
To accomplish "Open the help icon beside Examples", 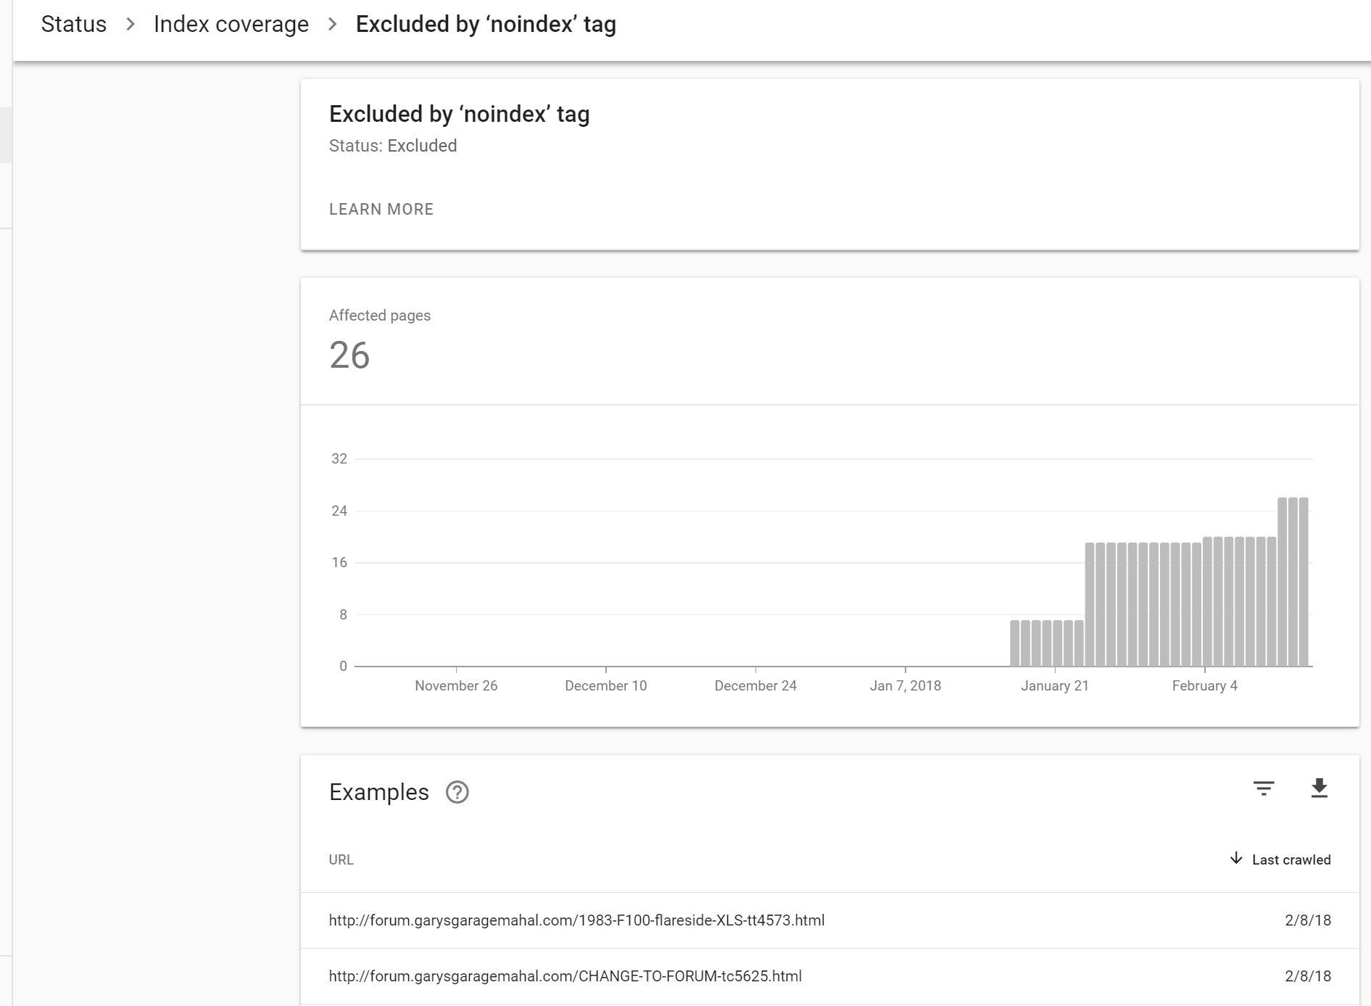I will (457, 792).
